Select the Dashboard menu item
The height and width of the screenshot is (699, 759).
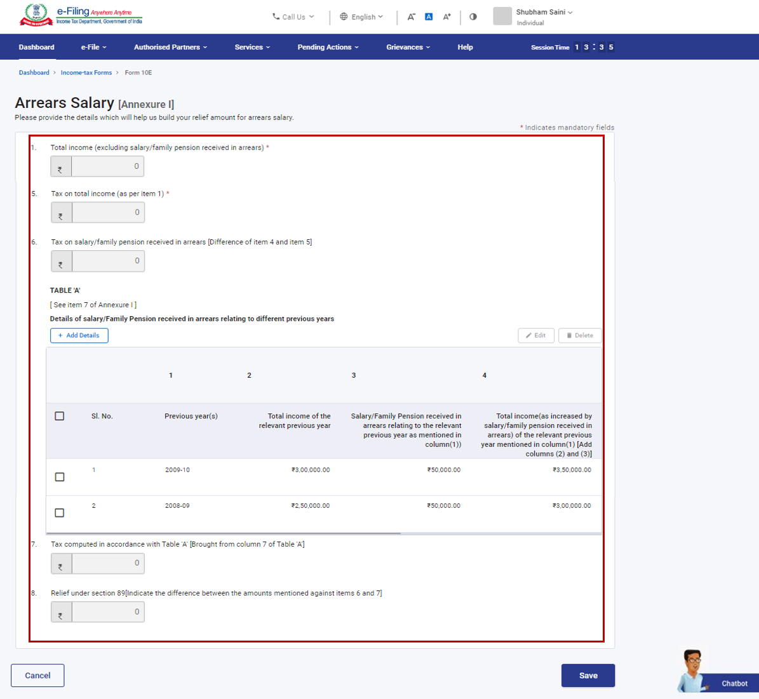(x=36, y=46)
